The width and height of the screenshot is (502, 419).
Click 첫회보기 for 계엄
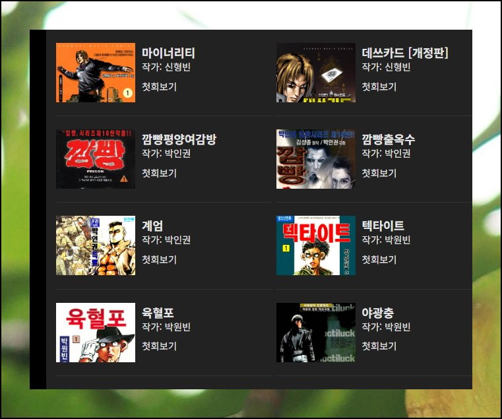point(159,260)
